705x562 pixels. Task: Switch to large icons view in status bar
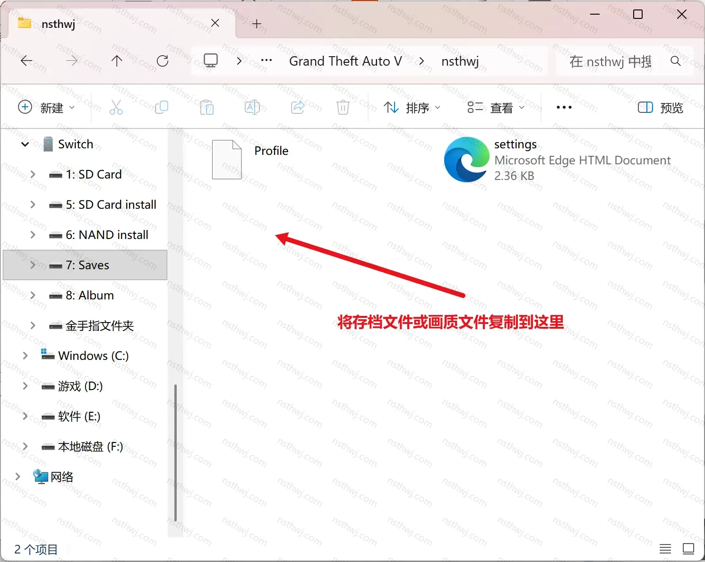click(x=688, y=549)
